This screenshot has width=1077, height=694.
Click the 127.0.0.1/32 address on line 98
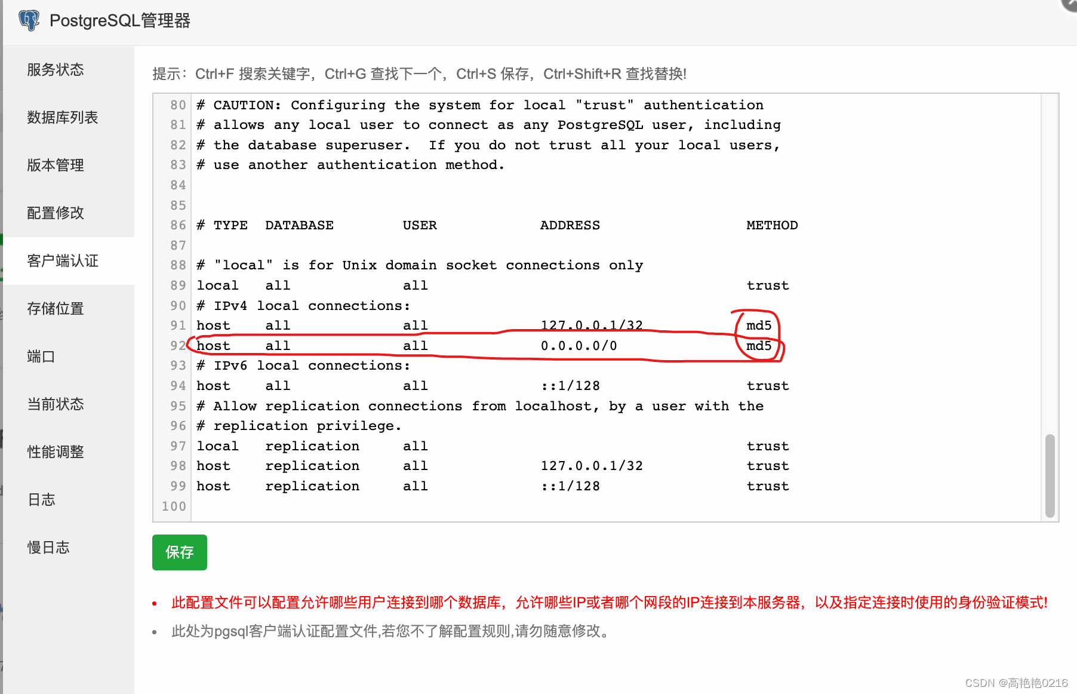click(x=592, y=466)
